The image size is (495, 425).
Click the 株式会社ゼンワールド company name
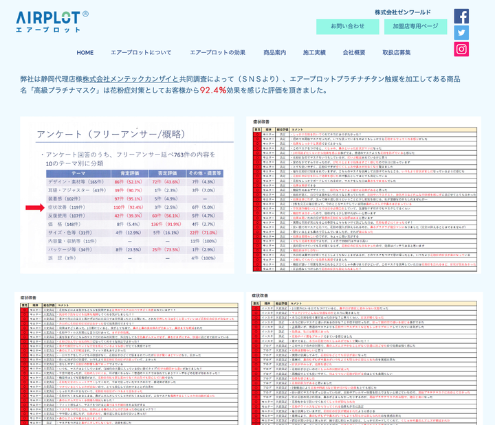[403, 12]
